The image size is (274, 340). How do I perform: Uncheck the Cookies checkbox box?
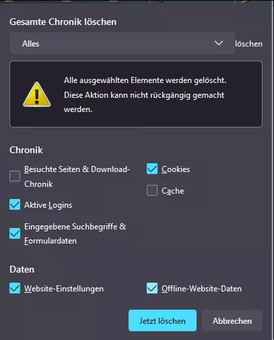click(152, 169)
